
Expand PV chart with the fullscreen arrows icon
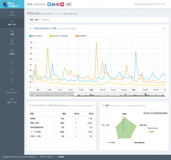tap(164, 28)
